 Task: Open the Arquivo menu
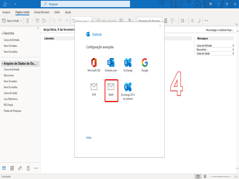point(6,12)
